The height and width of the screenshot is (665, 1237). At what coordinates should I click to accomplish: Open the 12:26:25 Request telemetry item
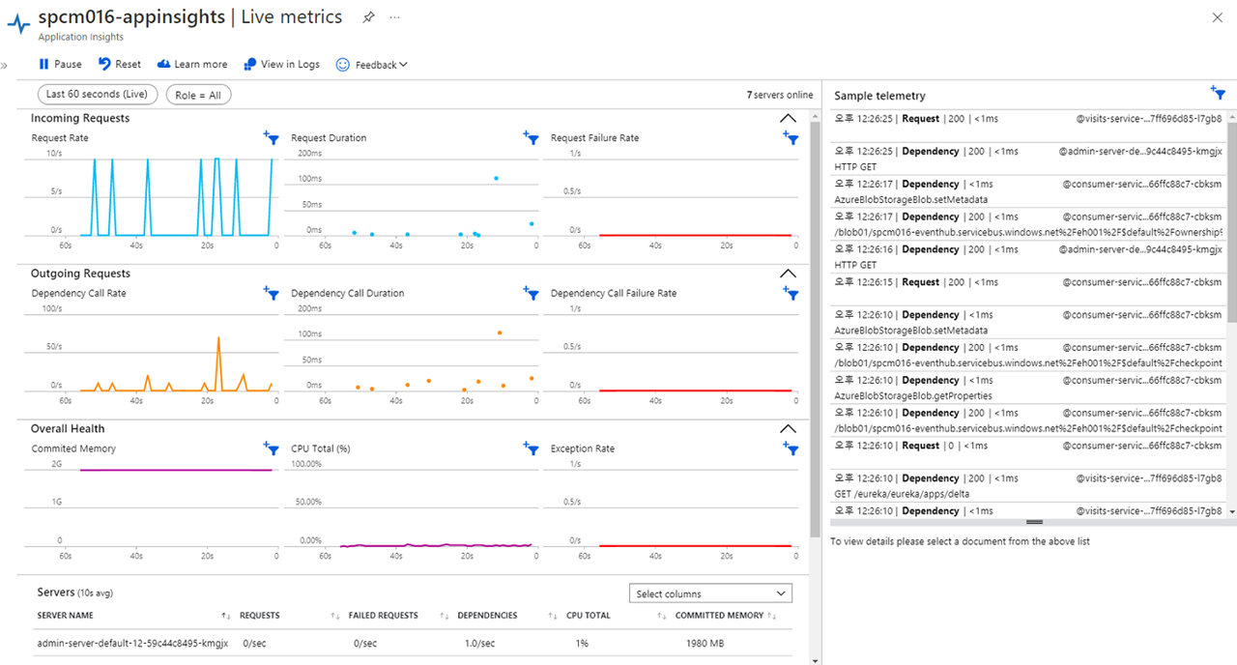click(x=1028, y=126)
